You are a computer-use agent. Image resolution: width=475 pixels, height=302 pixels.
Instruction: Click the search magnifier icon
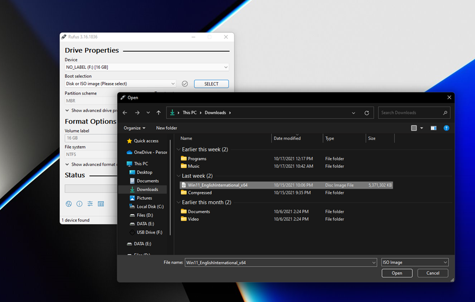click(445, 112)
